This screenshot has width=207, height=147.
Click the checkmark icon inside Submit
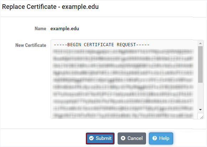[91, 138]
